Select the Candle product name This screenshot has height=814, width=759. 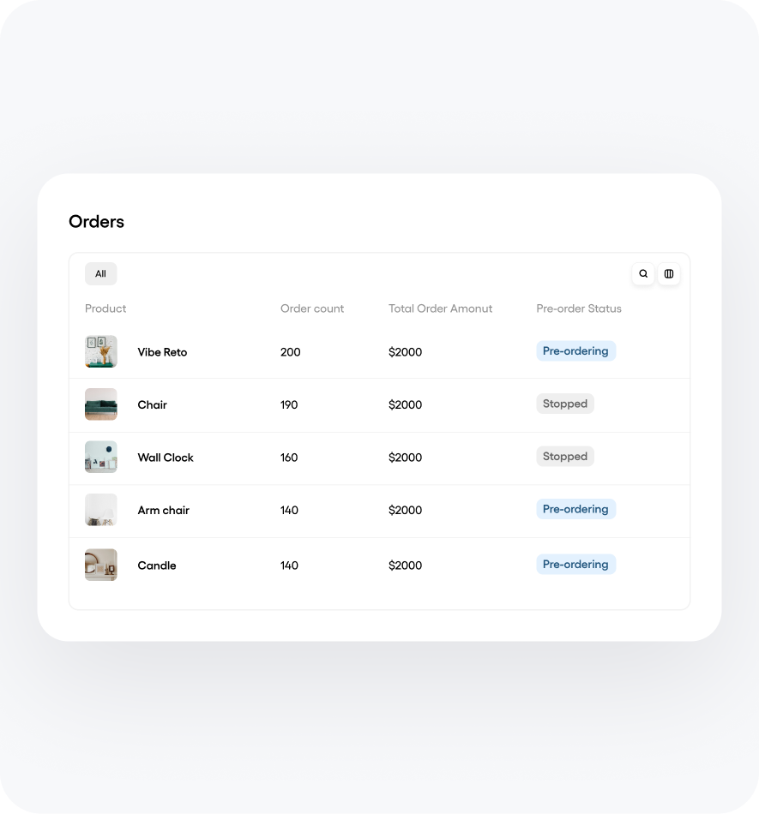click(x=157, y=566)
